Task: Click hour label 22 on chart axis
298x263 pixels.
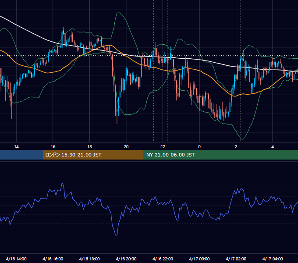Action: click(163, 147)
